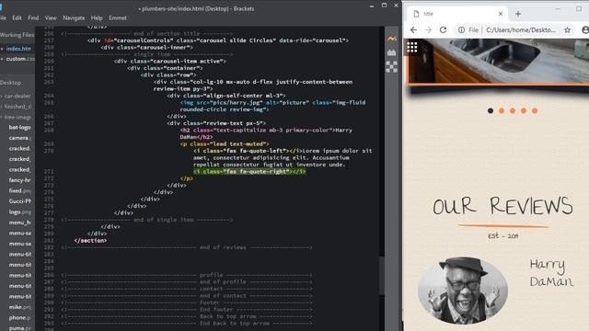Select the camera file in the tree
The image size is (589, 331).
pos(19,138)
